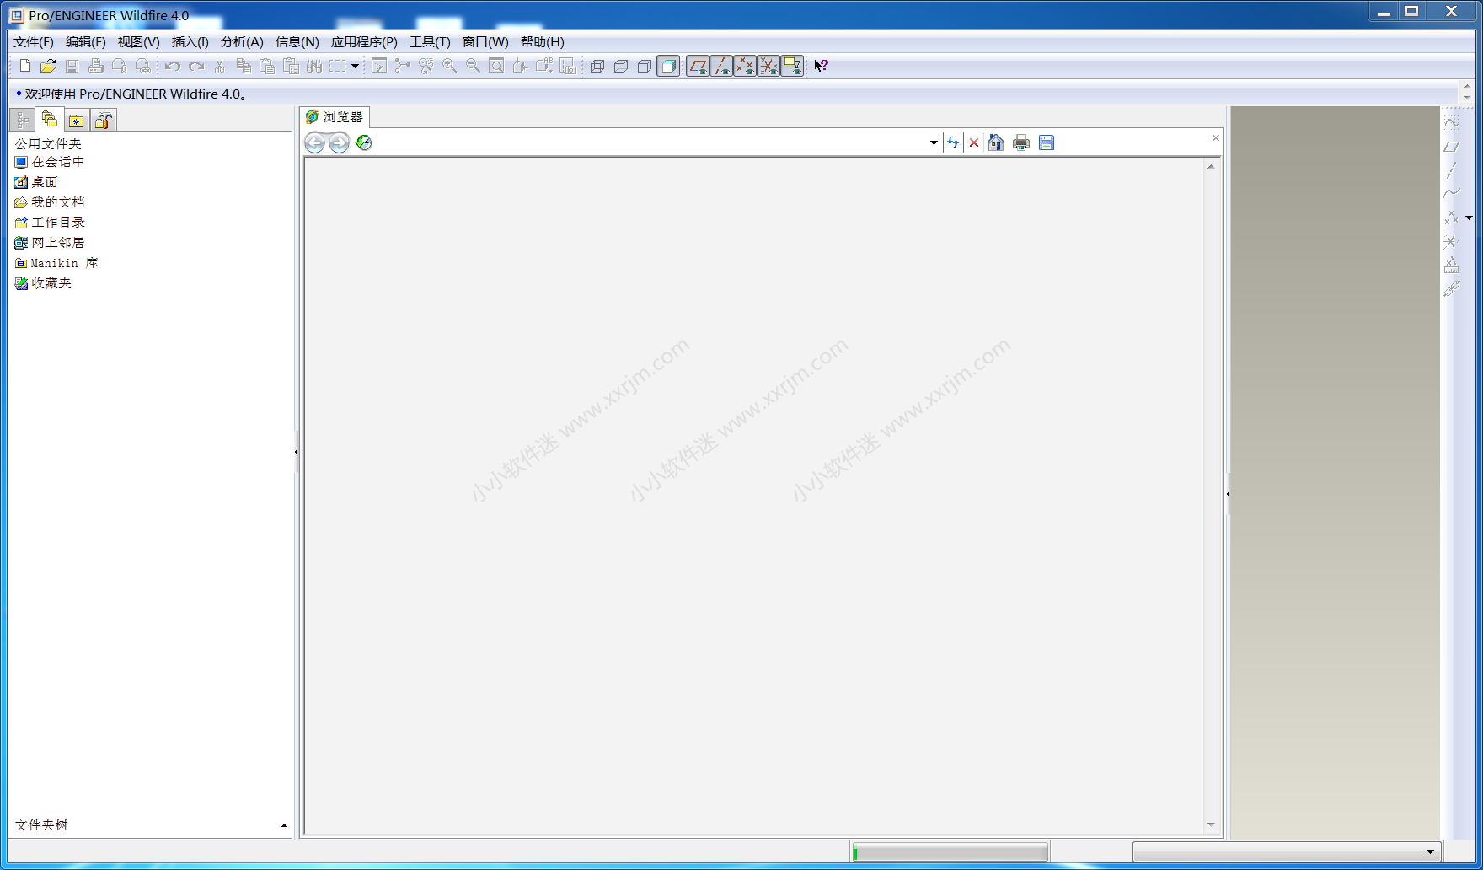Collapse the navigator panel with the side arrow
Viewport: 1483px width, 870px height.
(296, 452)
